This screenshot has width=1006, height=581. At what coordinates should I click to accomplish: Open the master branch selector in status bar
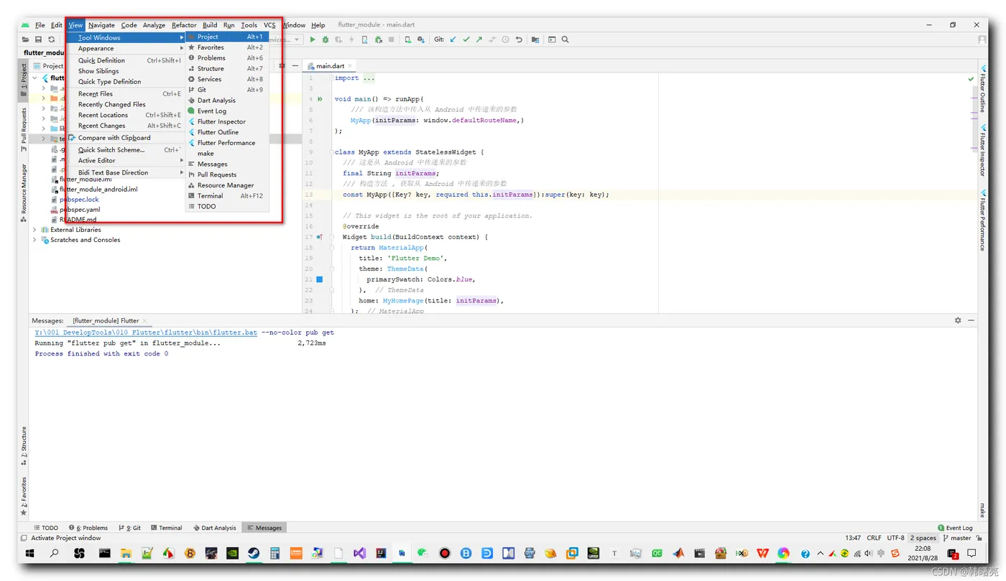tap(956, 538)
